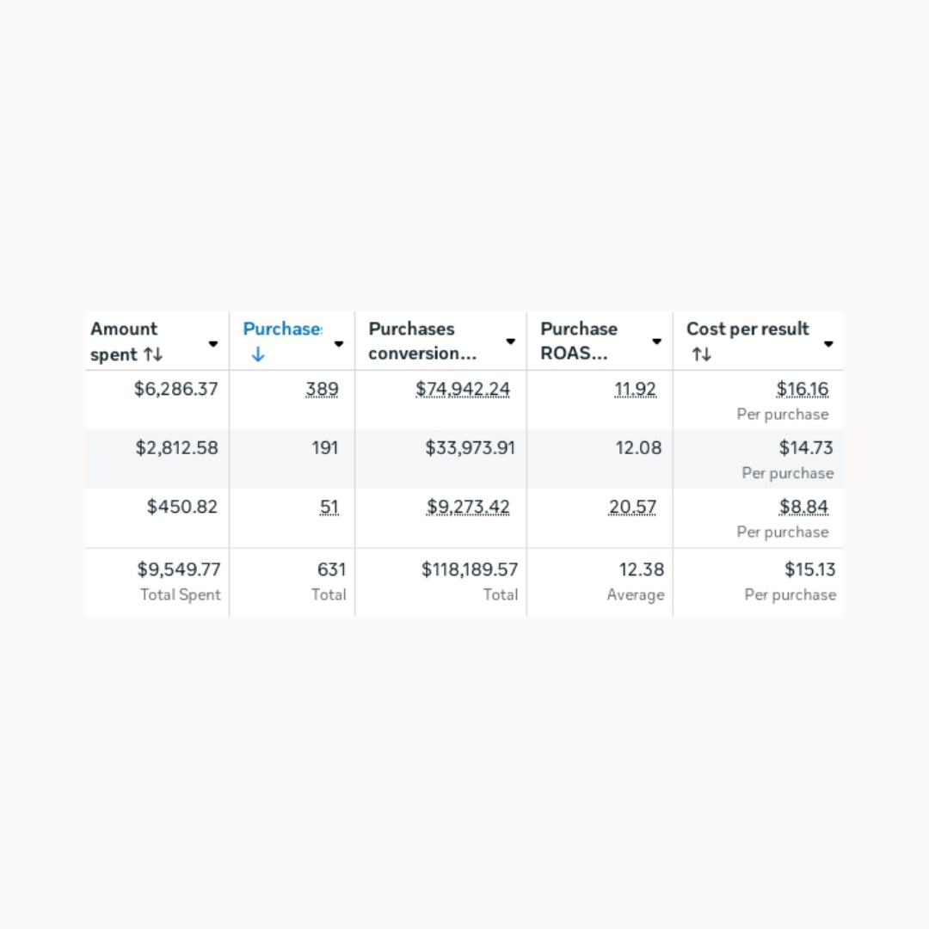This screenshot has width=929, height=929.
Task: Click the 20.57 ROAS value
Action: tap(632, 507)
